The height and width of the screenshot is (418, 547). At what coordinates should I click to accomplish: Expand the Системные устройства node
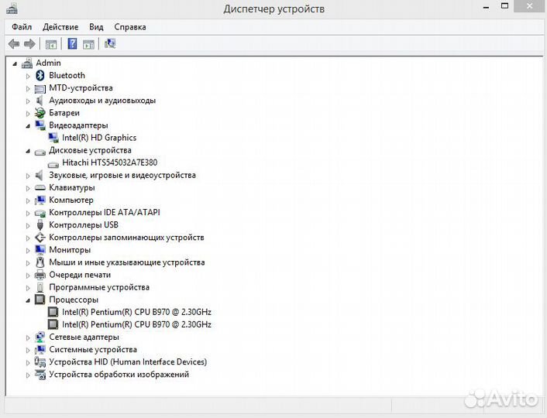(x=28, y=350)
